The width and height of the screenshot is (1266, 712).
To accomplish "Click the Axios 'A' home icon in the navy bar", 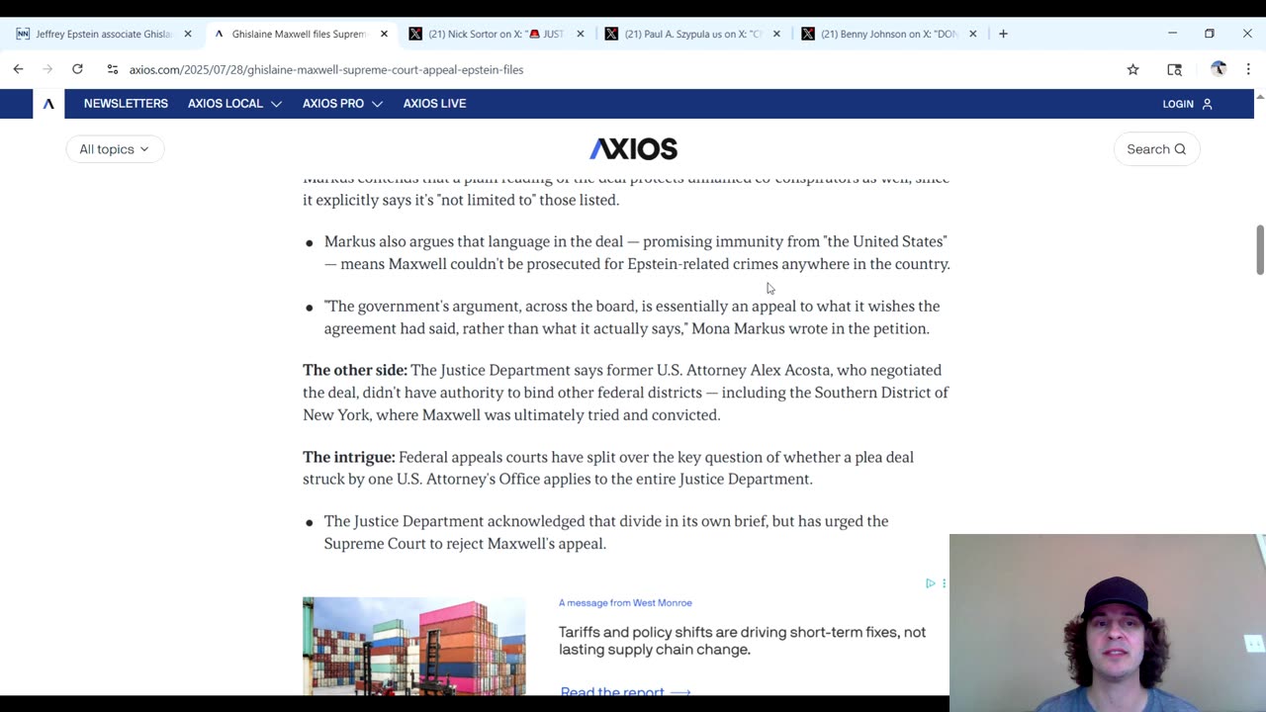I will click(47, 104).
